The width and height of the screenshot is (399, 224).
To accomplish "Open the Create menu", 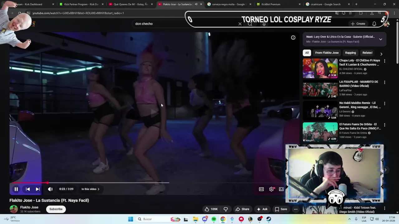I will coord(358,24).
